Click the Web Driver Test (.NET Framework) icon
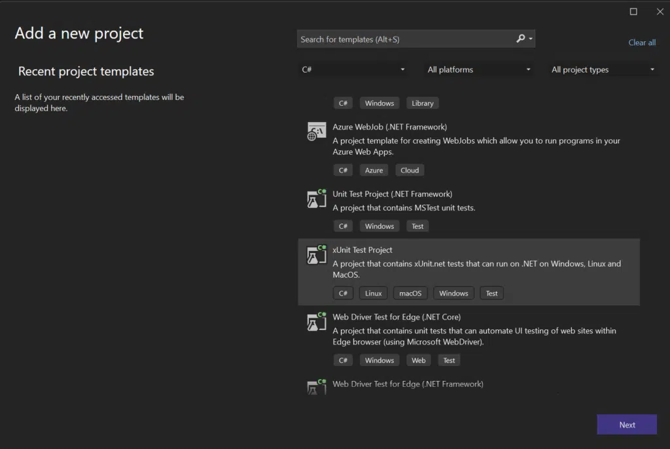This screenshot has height=449, width=670. click(317, 387)
